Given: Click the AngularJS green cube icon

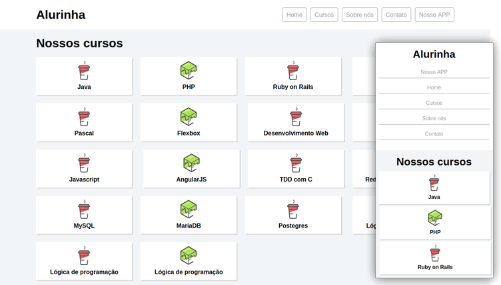Looking at the screenshot, I should [191, 163].
